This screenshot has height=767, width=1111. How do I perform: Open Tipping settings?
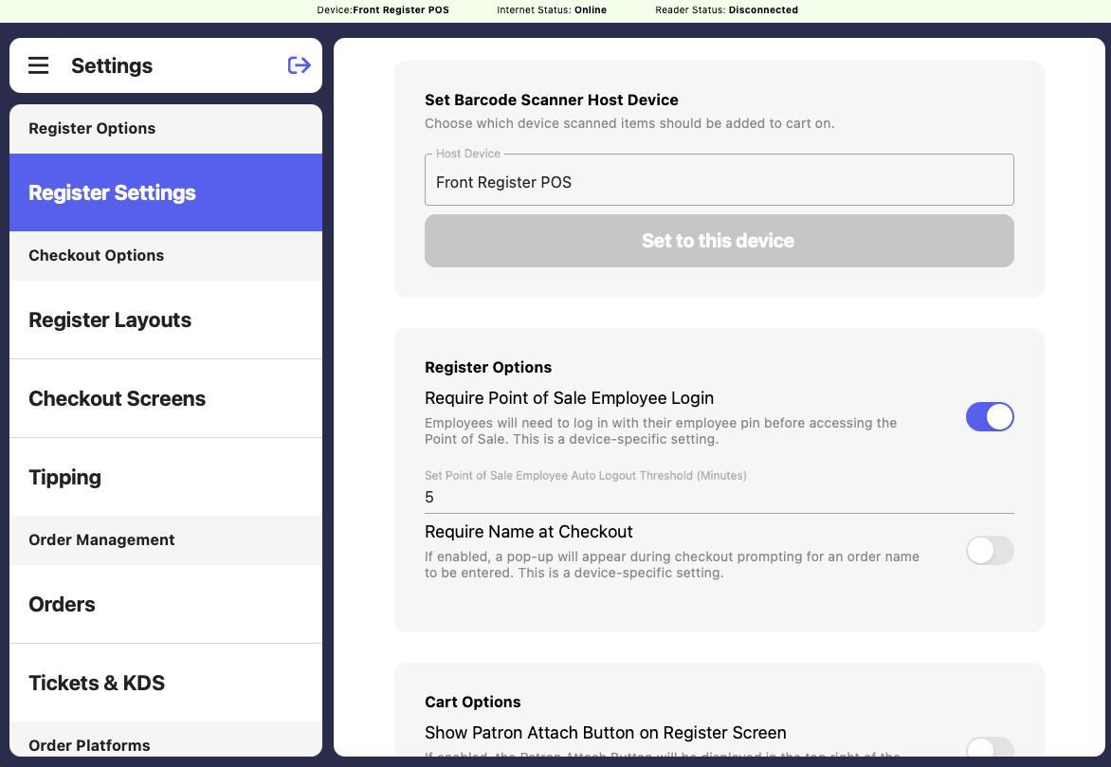[166, 477]
